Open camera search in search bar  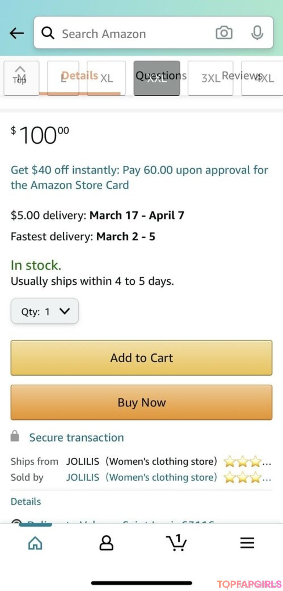[x=224, y=33]
